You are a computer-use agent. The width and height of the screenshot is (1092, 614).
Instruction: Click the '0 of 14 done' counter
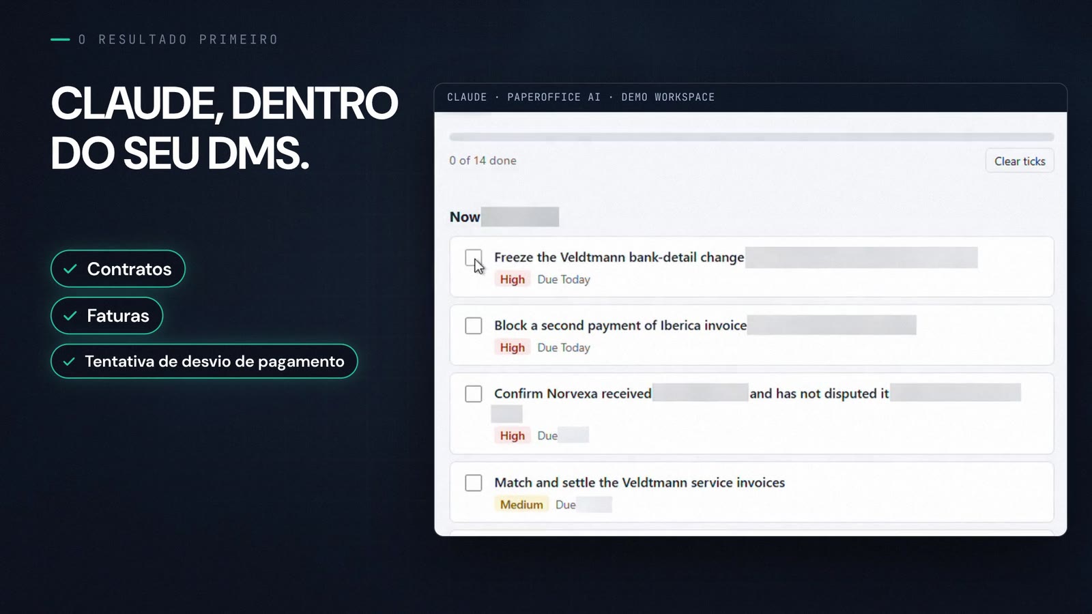[483, 160]
